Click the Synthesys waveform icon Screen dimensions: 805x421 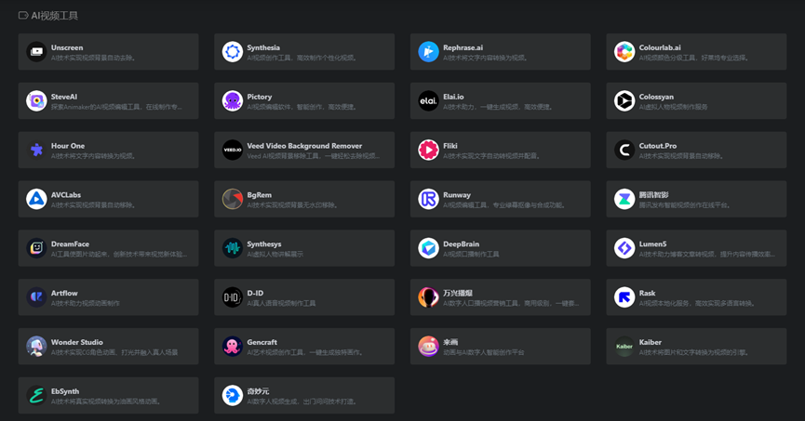click(233, 248)
